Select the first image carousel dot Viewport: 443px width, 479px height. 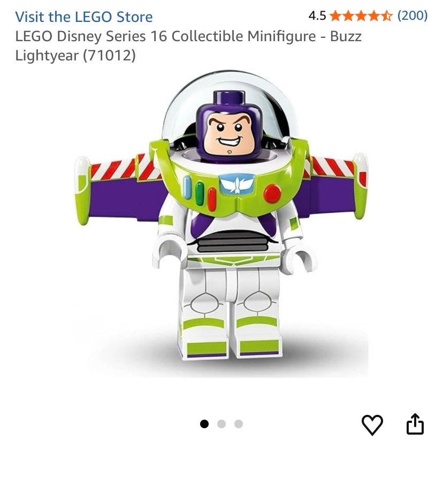coord(204,424)
